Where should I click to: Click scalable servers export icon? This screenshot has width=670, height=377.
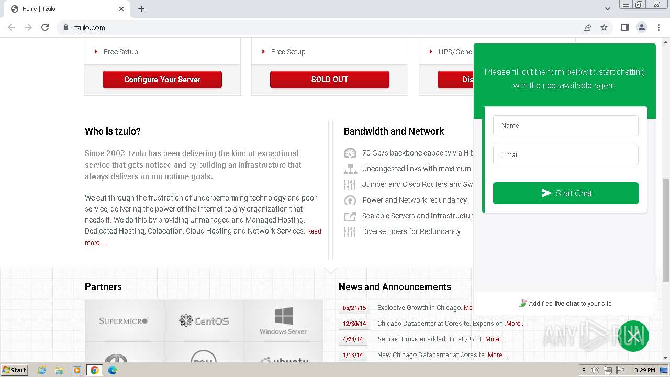click(350, 216)
